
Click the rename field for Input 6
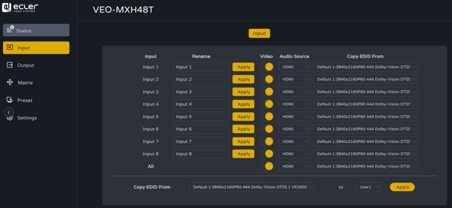click(x=201, y=129)
